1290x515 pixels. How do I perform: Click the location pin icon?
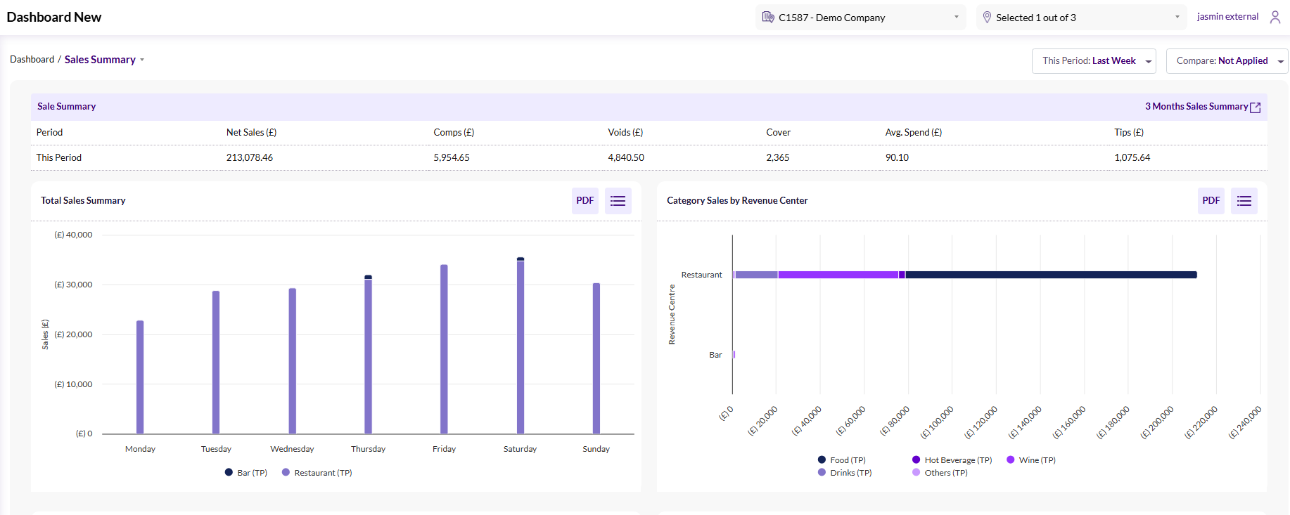pyautogui.click(x=987, y=18)
